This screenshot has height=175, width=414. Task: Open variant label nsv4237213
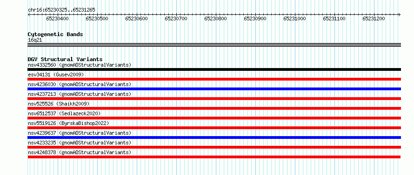pos(80,94)
